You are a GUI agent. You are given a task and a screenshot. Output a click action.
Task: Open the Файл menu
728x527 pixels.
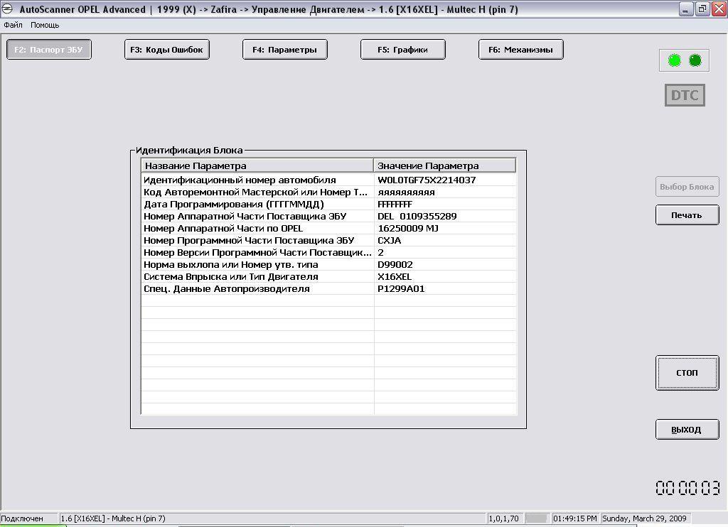(13, 25)
